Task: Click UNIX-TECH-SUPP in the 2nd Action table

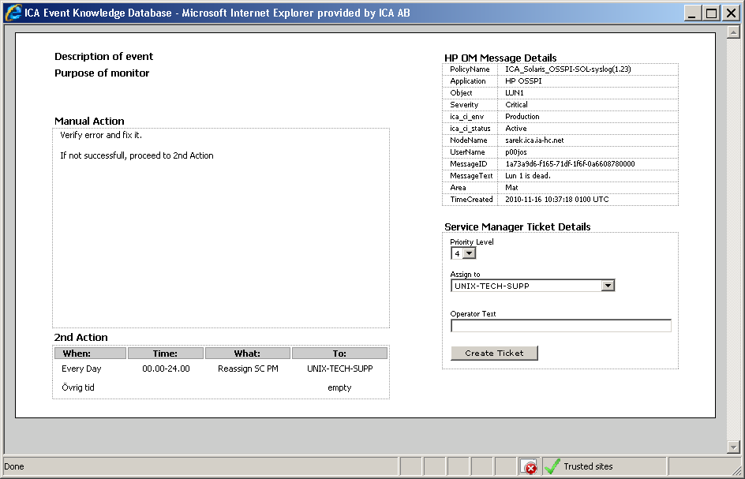Action: tap(339, 369)
